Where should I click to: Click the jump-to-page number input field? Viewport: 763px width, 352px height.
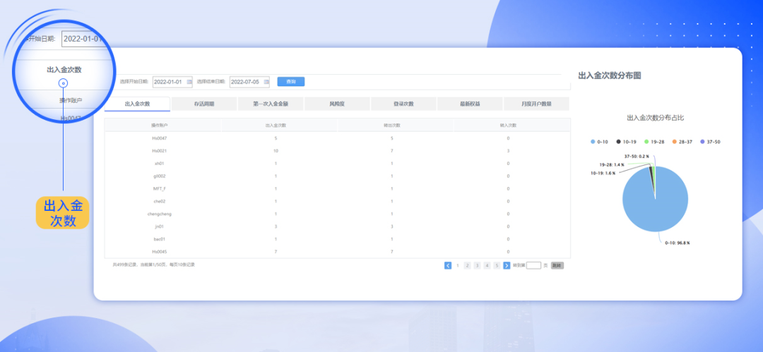point(533,265)
